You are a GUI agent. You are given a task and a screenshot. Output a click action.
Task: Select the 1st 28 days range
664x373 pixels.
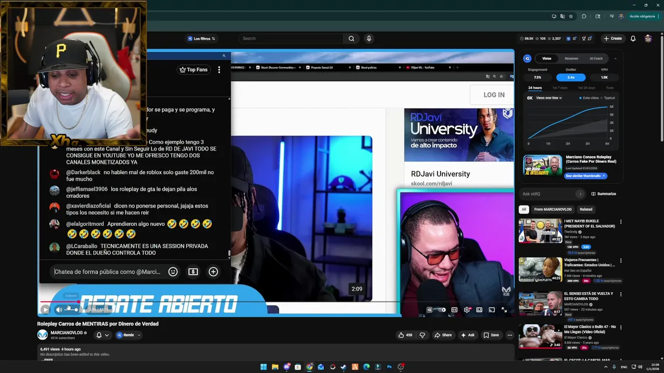[587, 88]
